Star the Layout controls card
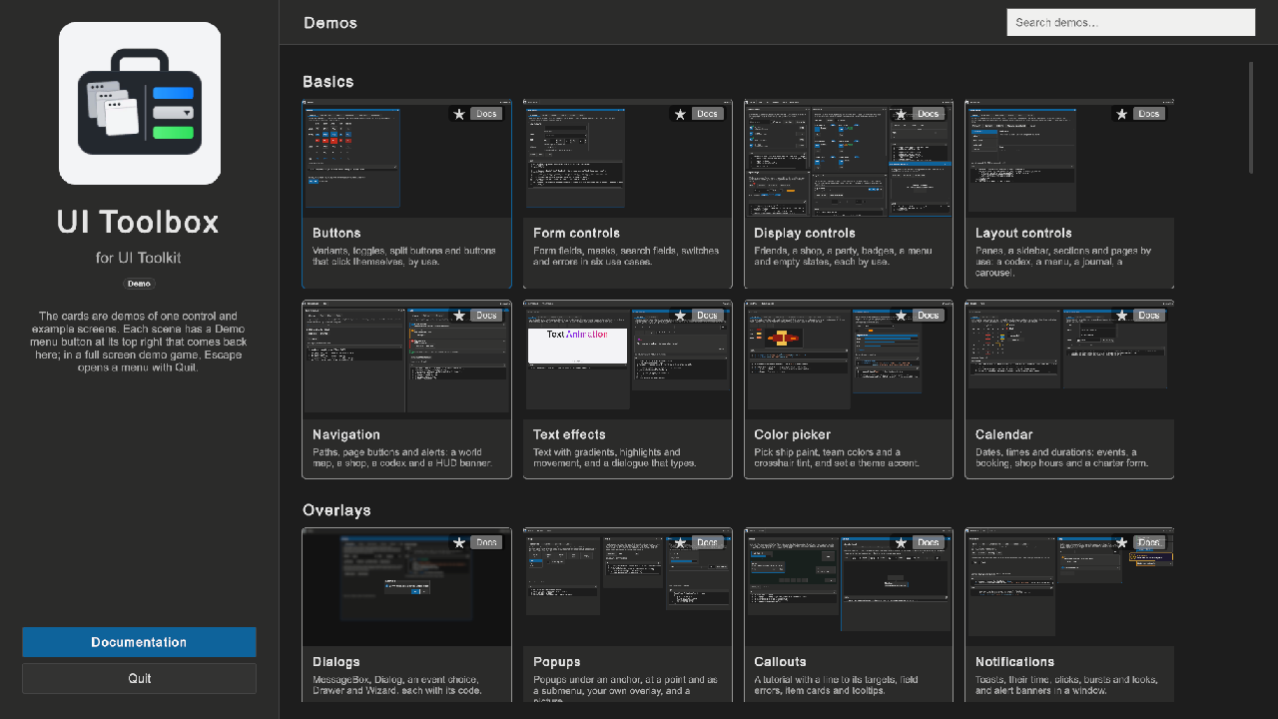The image size is (1278, 719). 1122,114
